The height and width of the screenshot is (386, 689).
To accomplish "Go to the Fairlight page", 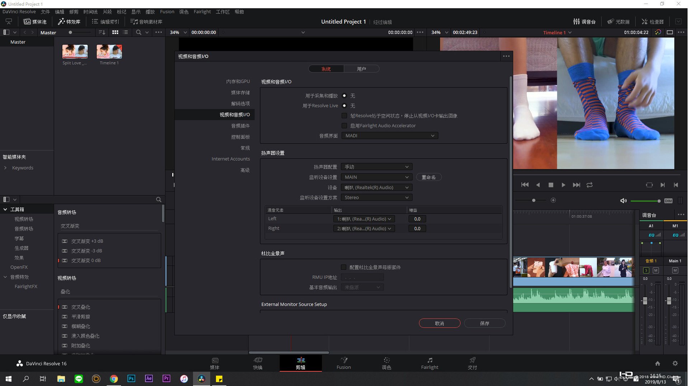I will pos(430,363).
